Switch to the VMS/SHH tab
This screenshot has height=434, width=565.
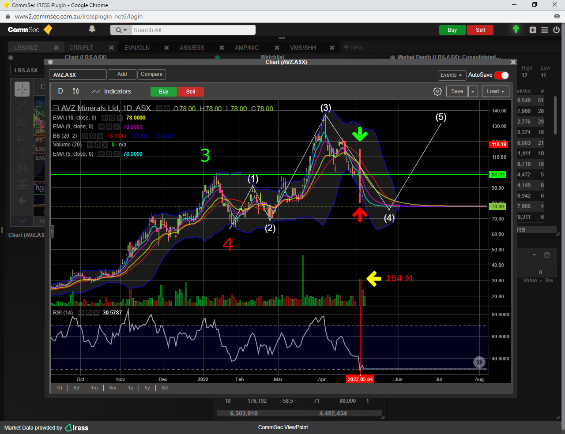pos(303,48)
